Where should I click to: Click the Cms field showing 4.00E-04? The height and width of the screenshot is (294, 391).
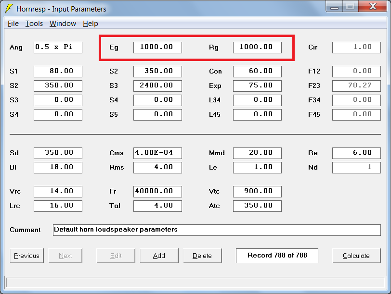[x=157, y=153]
